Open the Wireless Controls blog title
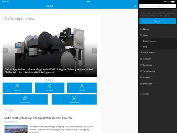This screenshot has height=133, width=177. pyautogui.click(x=38, y=118)
